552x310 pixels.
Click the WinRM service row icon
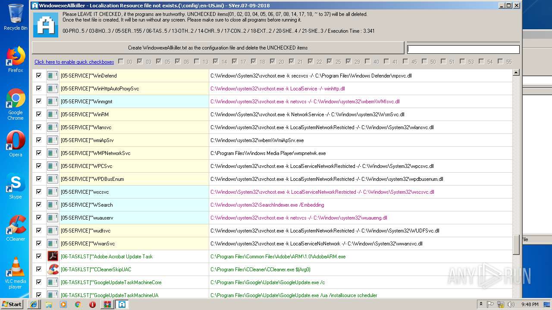(x=53, y=114)
